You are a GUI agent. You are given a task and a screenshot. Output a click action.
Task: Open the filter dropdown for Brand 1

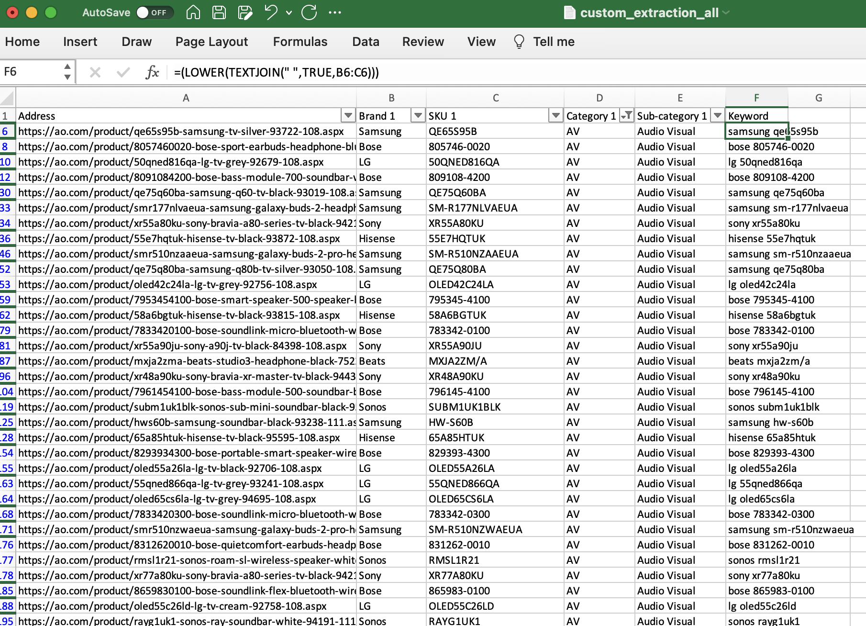(x=418, y=115)
